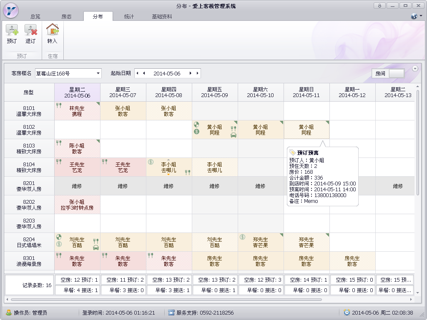Click the globe icon in top right
Screen dimensions: 427x320
pyautogui.click(x=414, y=16)
